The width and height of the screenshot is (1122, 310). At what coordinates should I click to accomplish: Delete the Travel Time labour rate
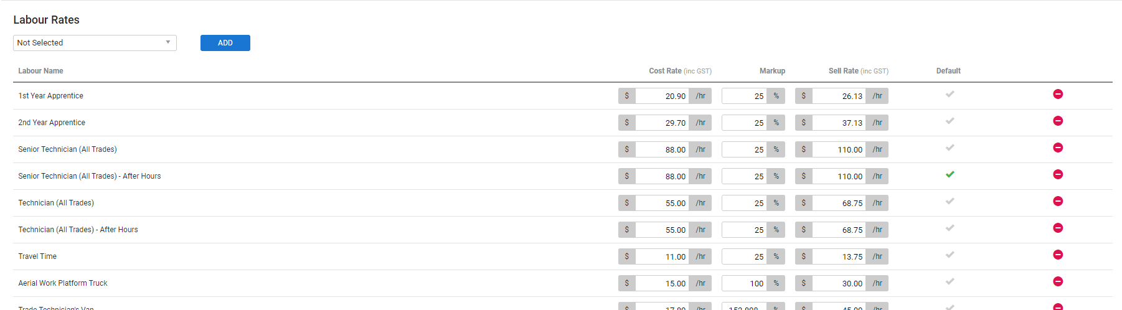[1057, 255]
